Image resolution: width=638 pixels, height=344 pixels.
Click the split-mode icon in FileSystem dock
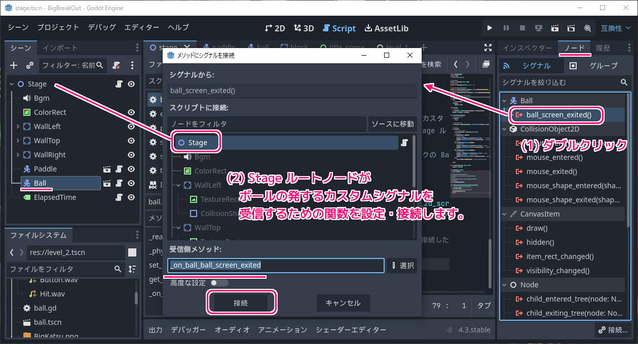132,252
